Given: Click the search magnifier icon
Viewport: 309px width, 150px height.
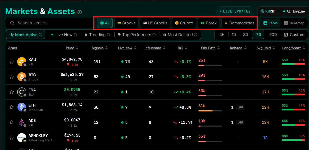Looking at the screenshot, I should [12, 23].
